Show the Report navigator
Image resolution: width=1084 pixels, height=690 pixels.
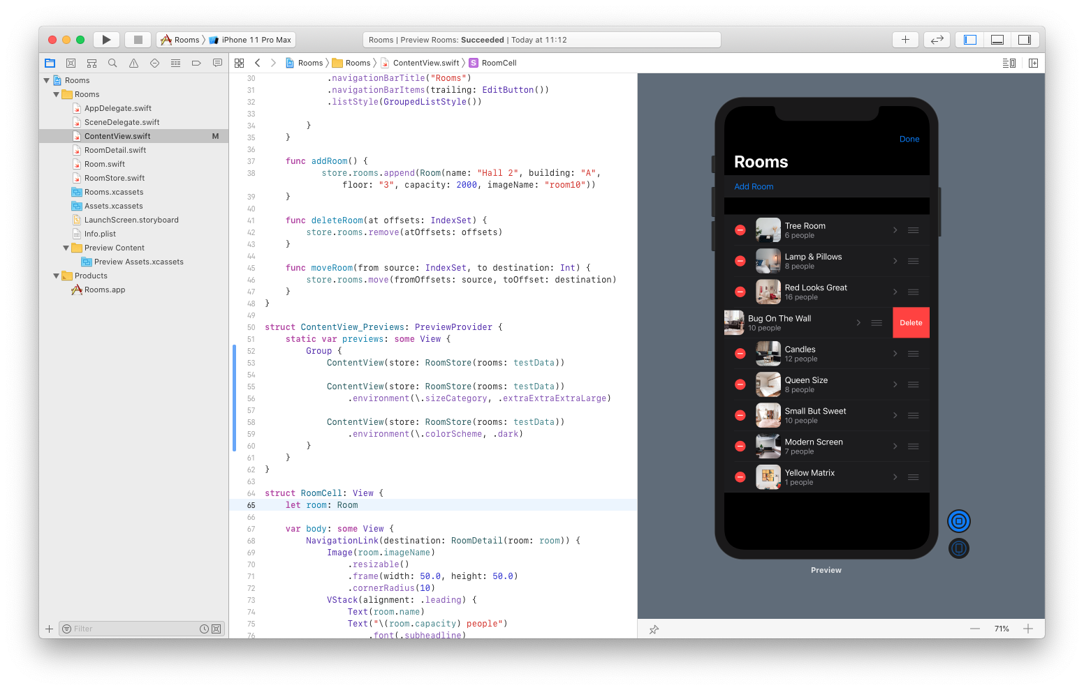217,62
